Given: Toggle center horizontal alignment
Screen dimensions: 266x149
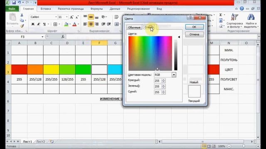Looking at the screenshot, I should [91, 24].
